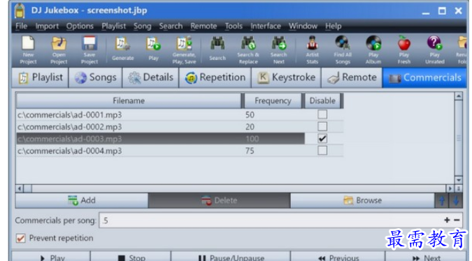Screen dimensions: 472x261
Task: Uncheck the Prevent repetition checkbox
Action: tap(20, 238)
